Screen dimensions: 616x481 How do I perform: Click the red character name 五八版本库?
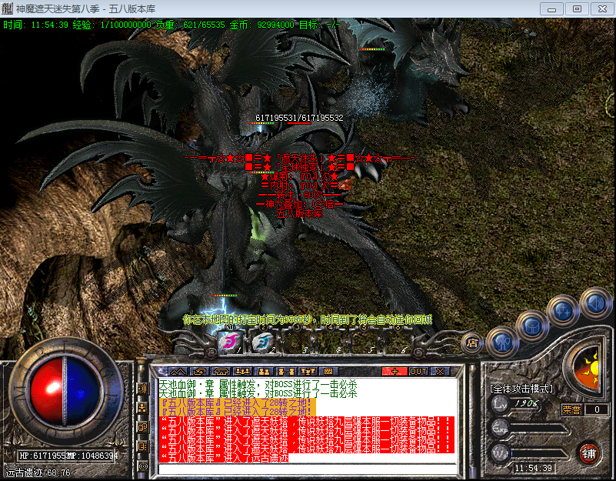click(299, 213)
